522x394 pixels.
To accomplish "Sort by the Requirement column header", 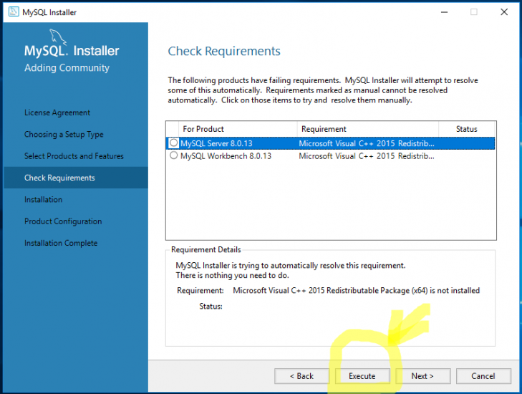I will click(368, 129).
